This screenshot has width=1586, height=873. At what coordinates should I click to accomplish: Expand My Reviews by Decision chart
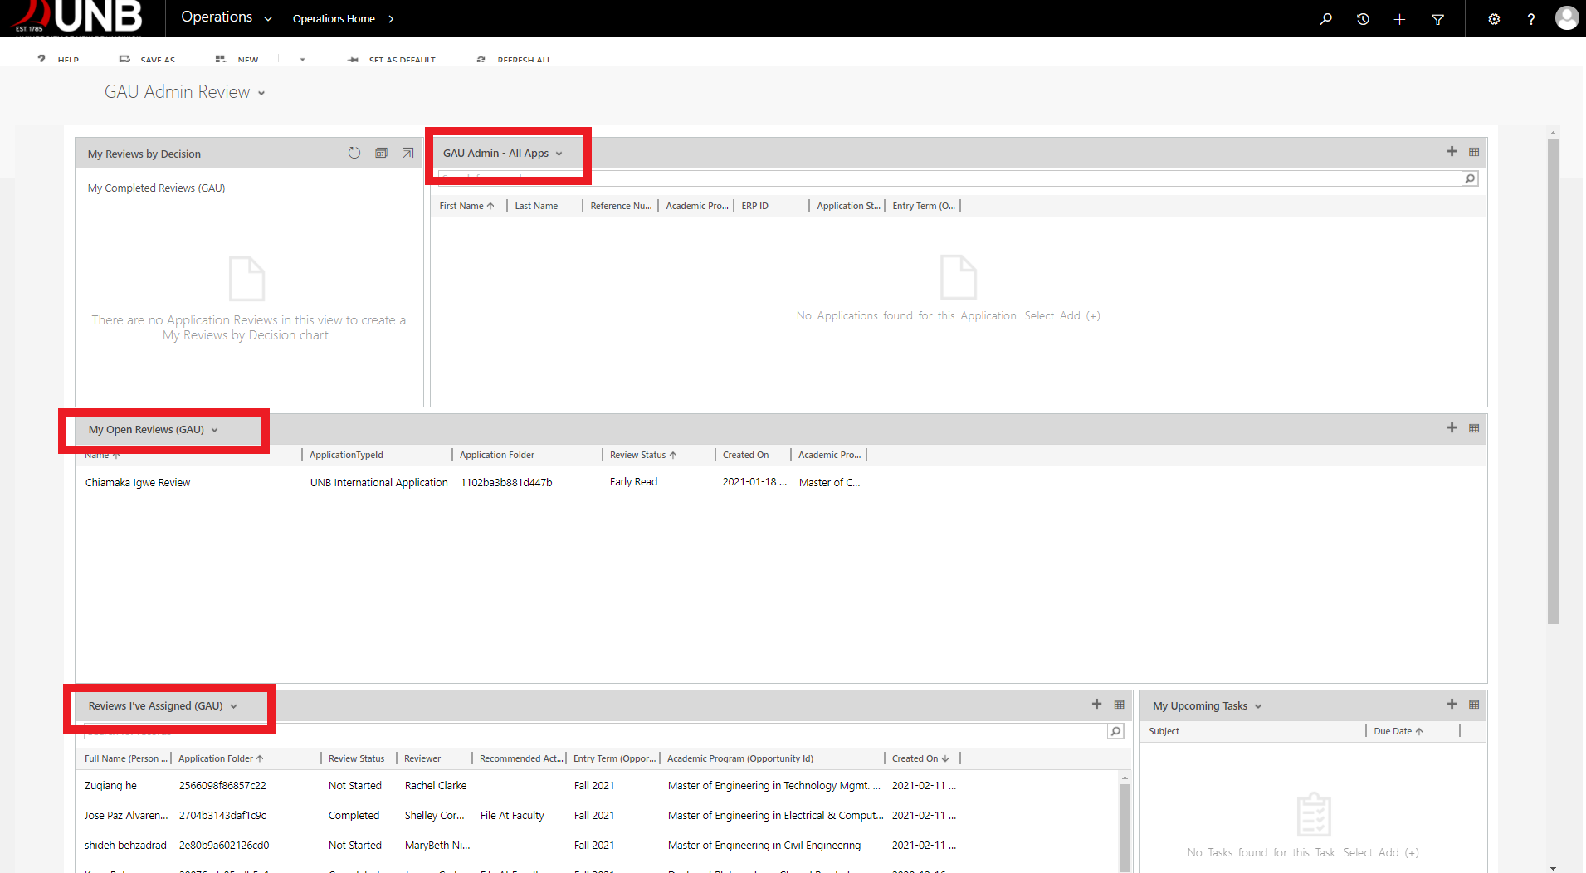tap(408, 153)
